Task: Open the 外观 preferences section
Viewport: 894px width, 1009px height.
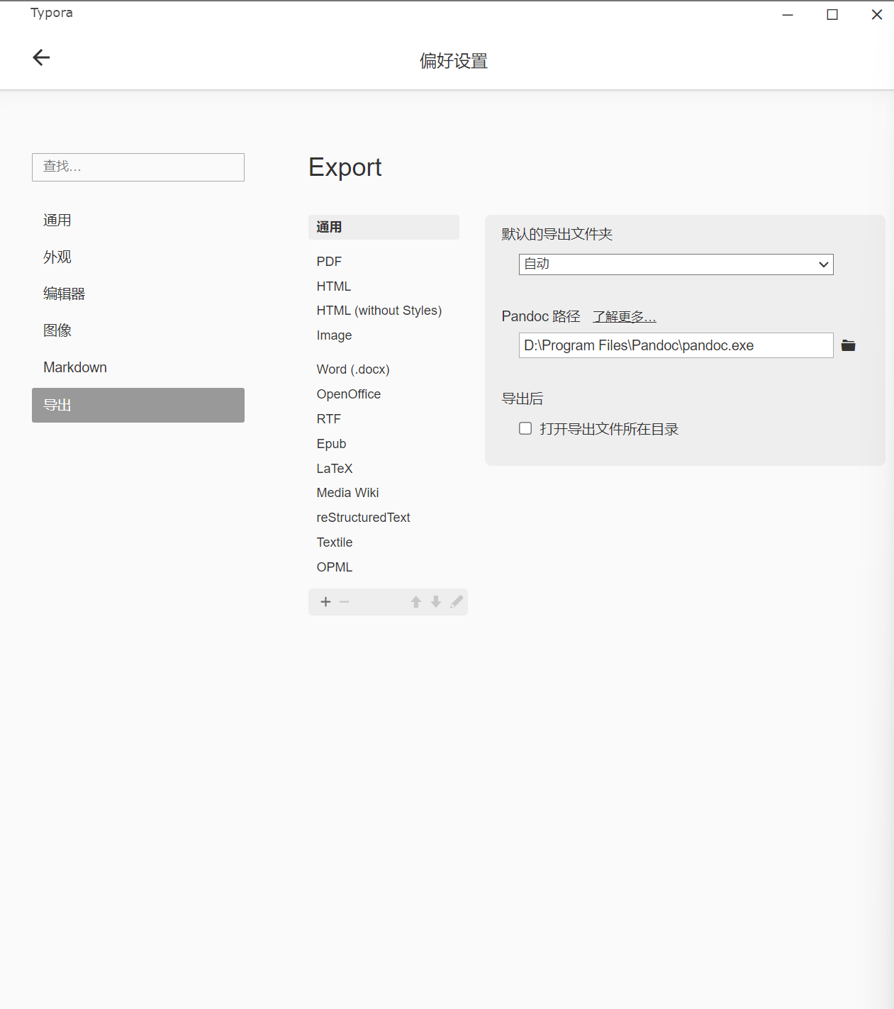Action: coord(138,257)
